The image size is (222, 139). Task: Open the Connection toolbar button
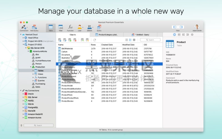(x=24, y=28)
